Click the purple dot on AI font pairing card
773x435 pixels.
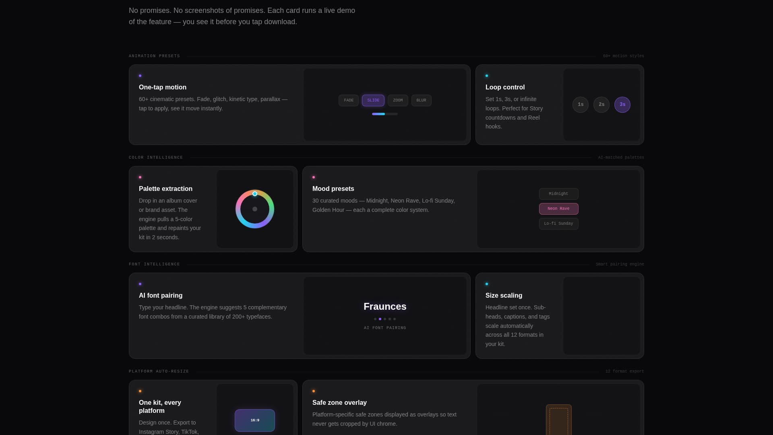click(x=140, y=284)
